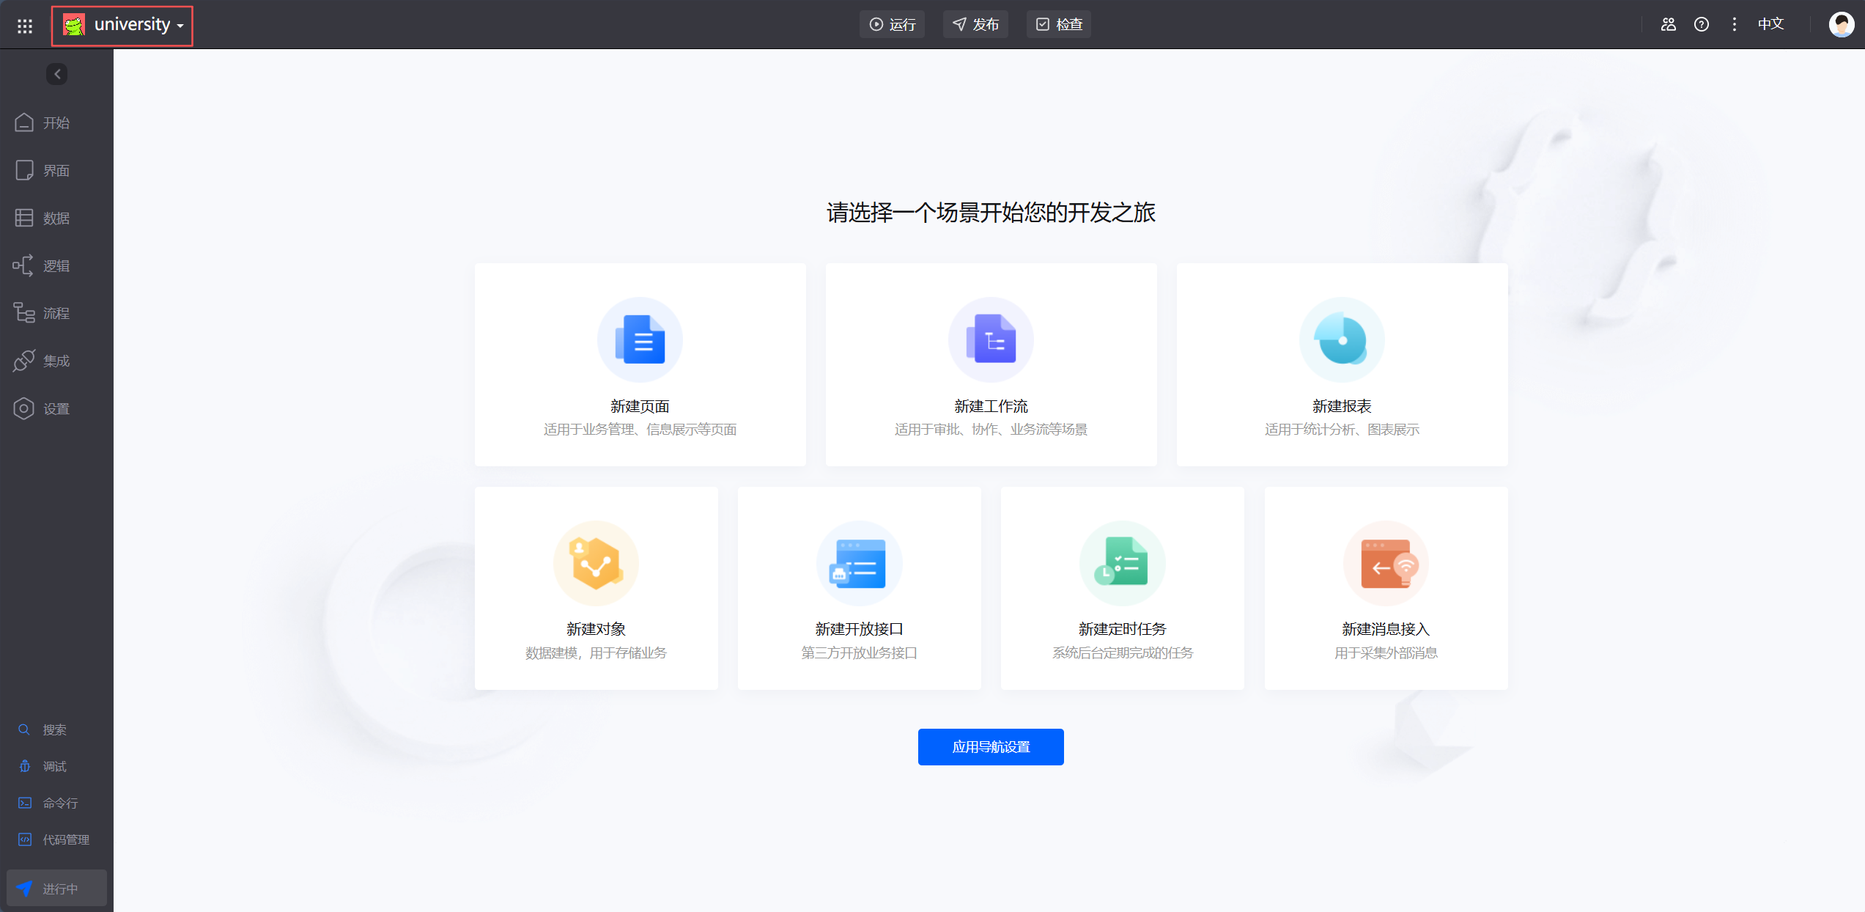1865x912 pixels.
Task: Click the 新建对象 new object icon
Action: pos(596,563)
